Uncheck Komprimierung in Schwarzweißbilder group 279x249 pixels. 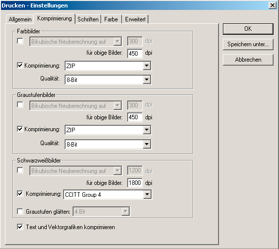coord(20,193)
